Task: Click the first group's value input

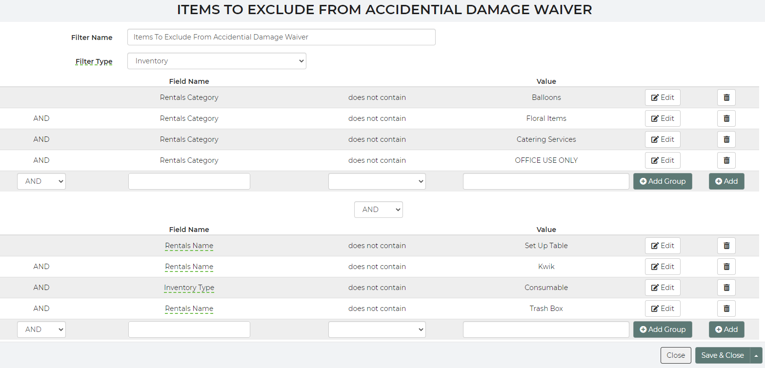Action: [546, 181]
